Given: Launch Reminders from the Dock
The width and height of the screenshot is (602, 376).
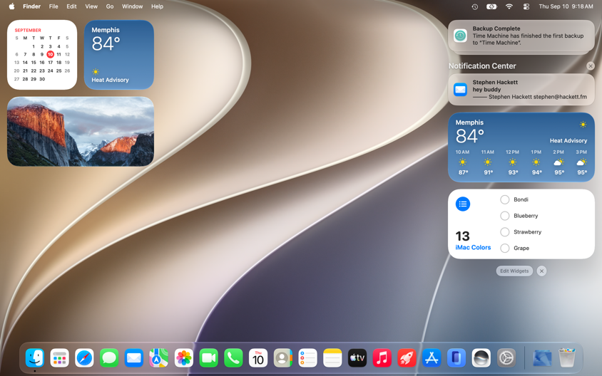Looking at the screenshot, I should 307,358.
